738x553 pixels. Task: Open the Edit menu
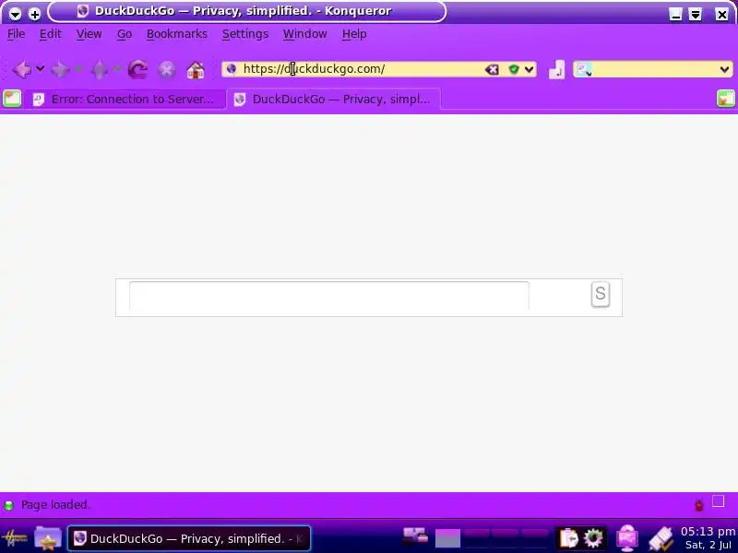[x=51, y=34]
